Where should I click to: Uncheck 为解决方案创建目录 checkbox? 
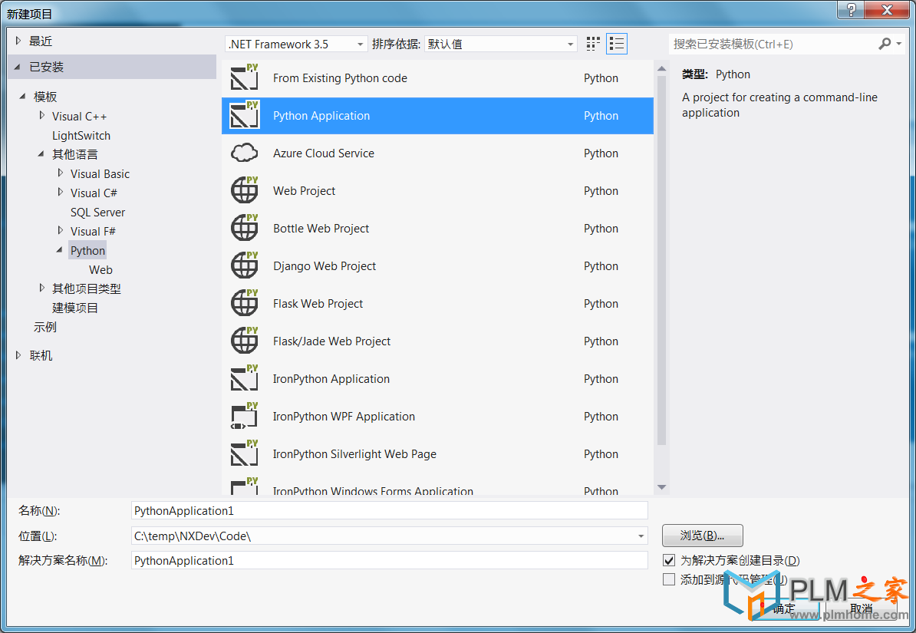click(669, 561)
